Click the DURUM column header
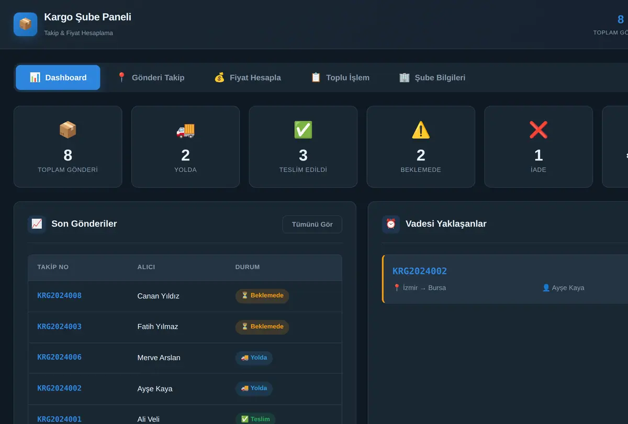Viewport: 628px width, 424px height. [x=248, y=267]
